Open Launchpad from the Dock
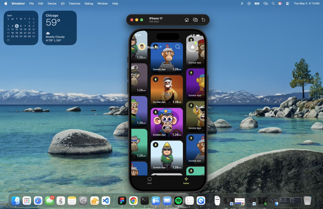Viewport: 323px width, 209px height. point(27,200)
